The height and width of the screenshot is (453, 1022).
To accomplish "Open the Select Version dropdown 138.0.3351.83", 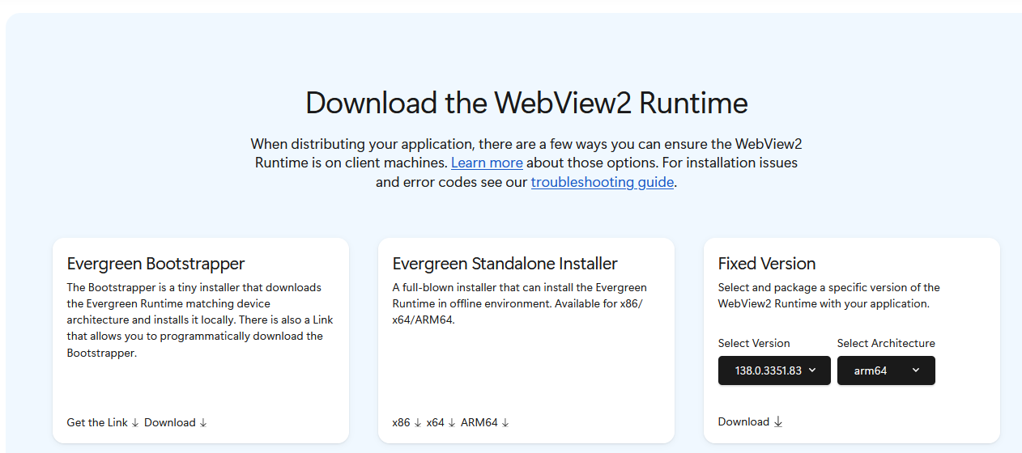I will (x=774, y=370).
